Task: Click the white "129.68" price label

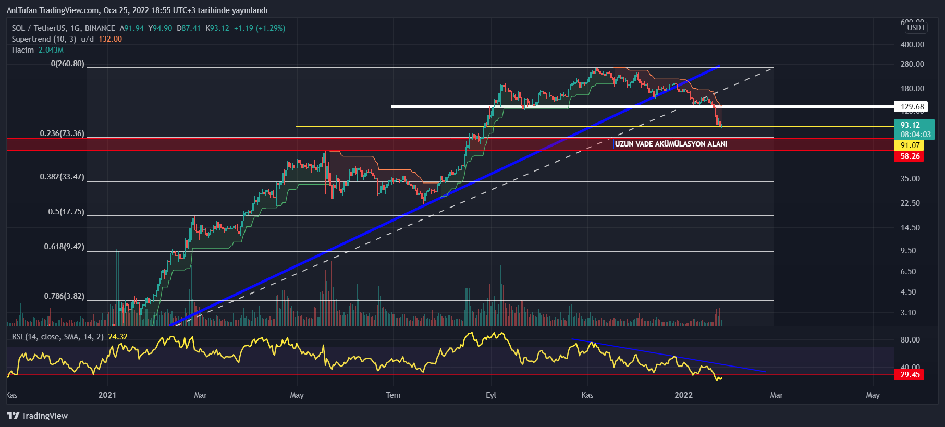Action: (x=912, y=107)
